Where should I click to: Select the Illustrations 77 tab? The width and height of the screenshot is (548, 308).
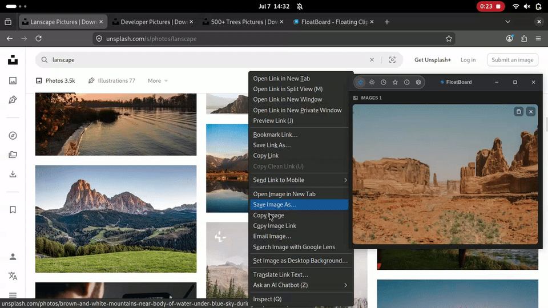click(111, 80)
